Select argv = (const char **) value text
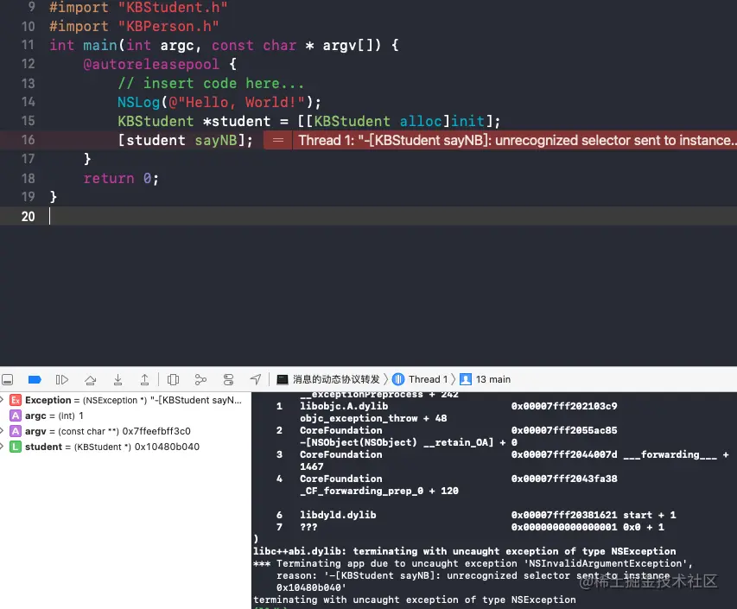The height and width of the screenshot is (609, 737). 108,431
